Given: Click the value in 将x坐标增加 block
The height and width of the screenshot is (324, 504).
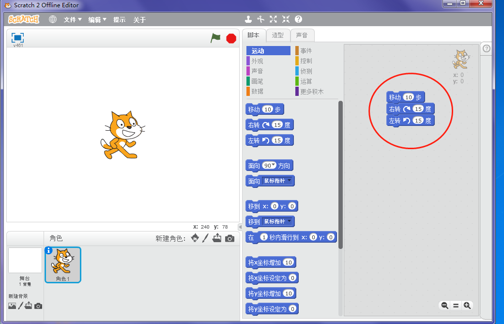Looking at the screenshot, I should click(x=289, y=262).
